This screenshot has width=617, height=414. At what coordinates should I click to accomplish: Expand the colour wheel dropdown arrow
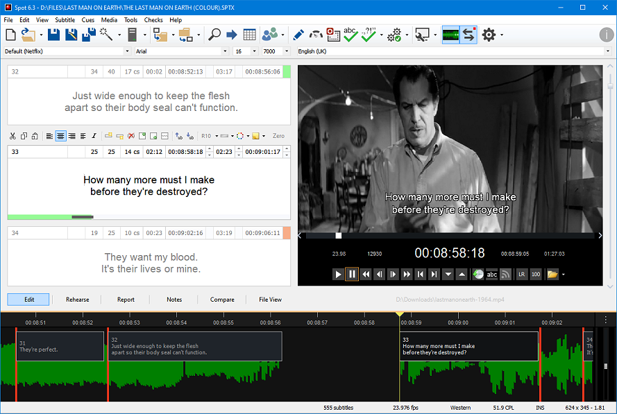248,136
